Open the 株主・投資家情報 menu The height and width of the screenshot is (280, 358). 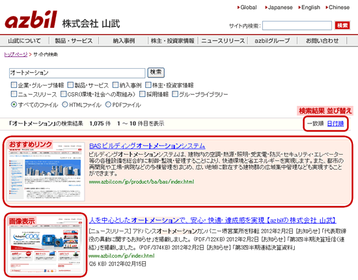(172, 41)
